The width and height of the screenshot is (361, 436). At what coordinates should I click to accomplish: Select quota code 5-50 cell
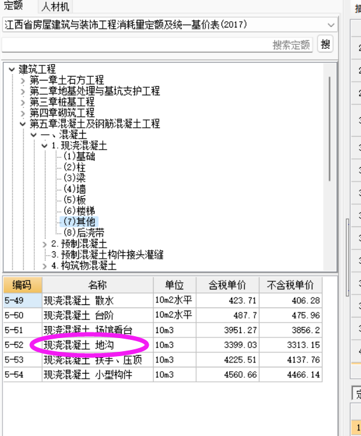pyautogui.click(x=22, y=316)
